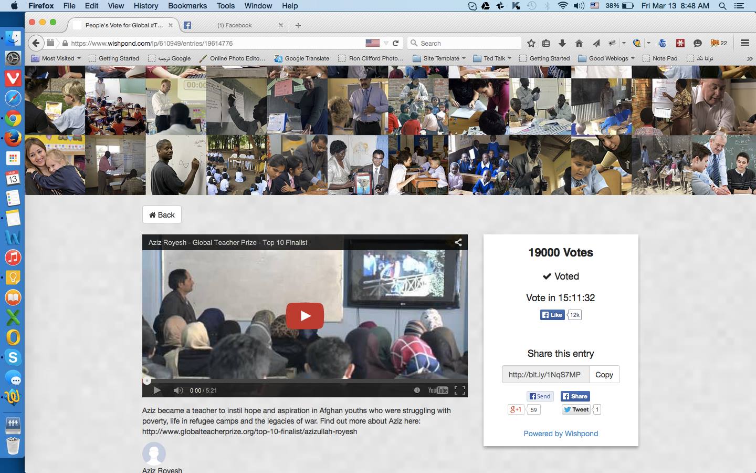Click the Search input field in toolbar
The width and height of the screenshot is (756, 473).
tap(465, 43)
